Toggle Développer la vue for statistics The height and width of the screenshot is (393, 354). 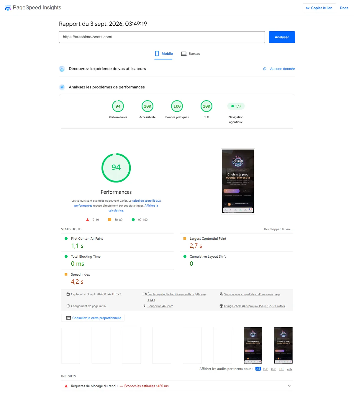pos(277,229)
